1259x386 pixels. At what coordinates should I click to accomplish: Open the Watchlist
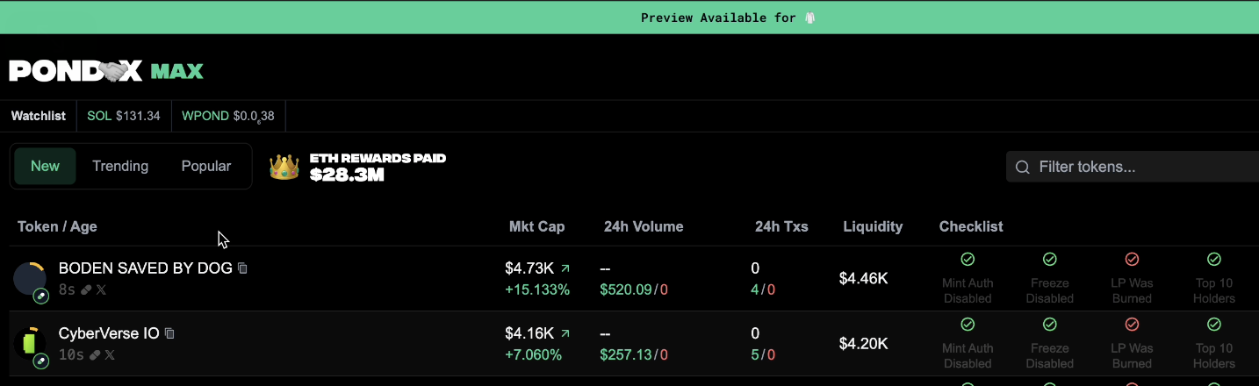pyautogui.click(x=39, y=116)
